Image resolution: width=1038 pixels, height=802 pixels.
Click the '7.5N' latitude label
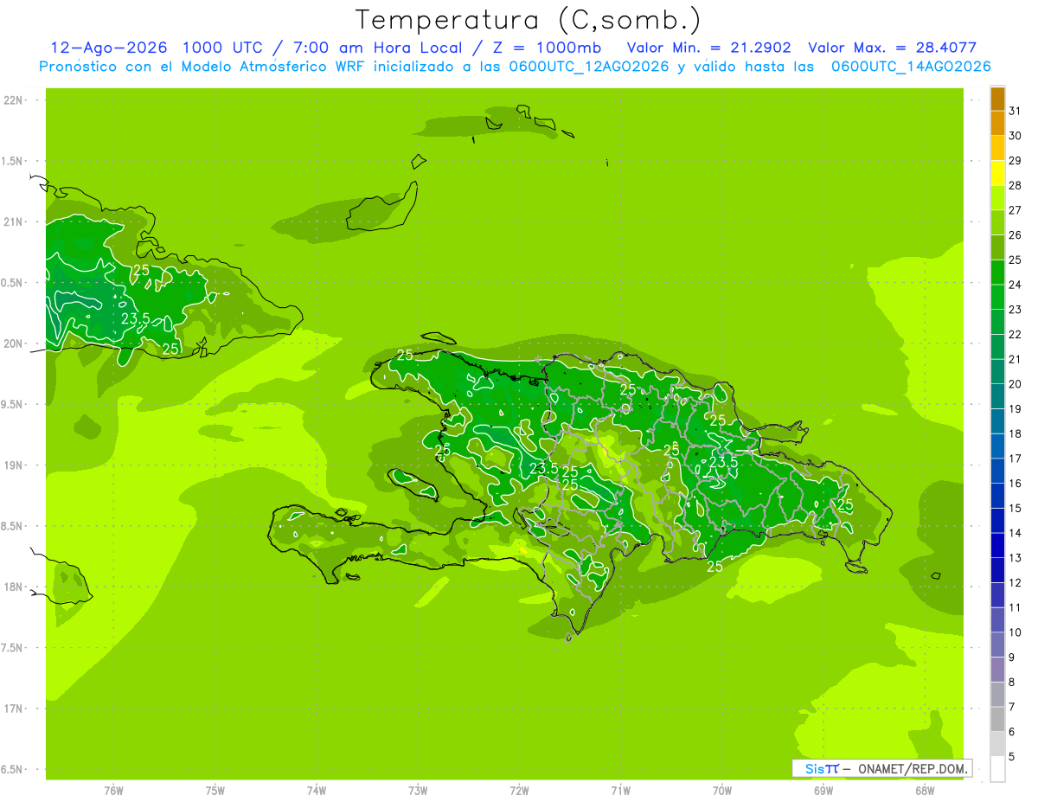click(13, 648)
